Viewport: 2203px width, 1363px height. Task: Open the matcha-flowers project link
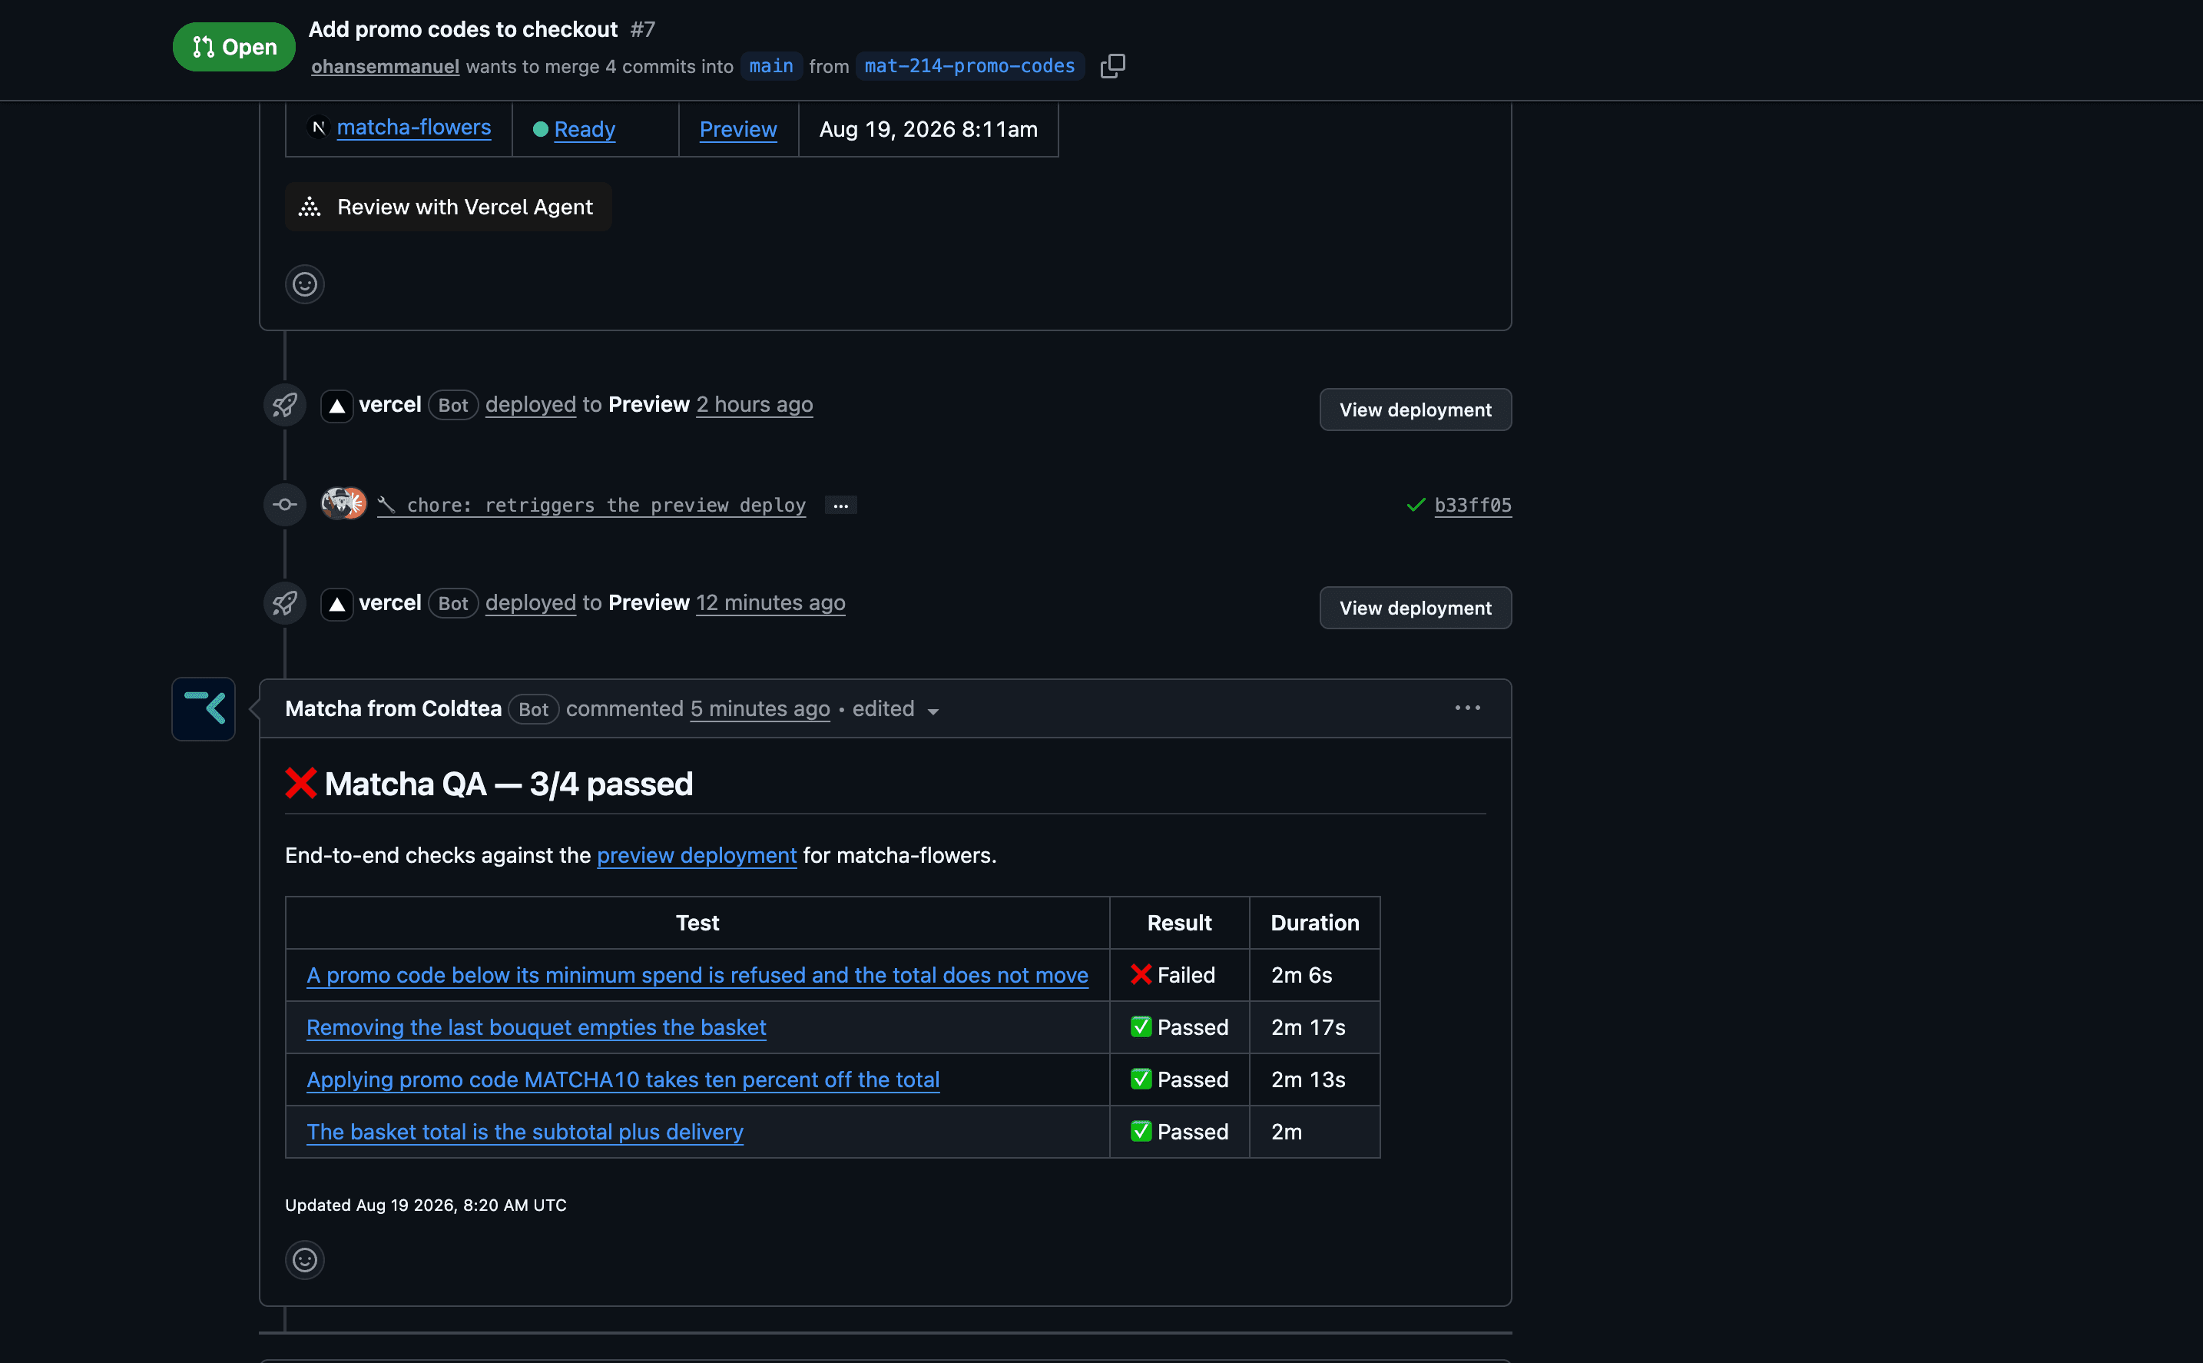tap(413, 128)
